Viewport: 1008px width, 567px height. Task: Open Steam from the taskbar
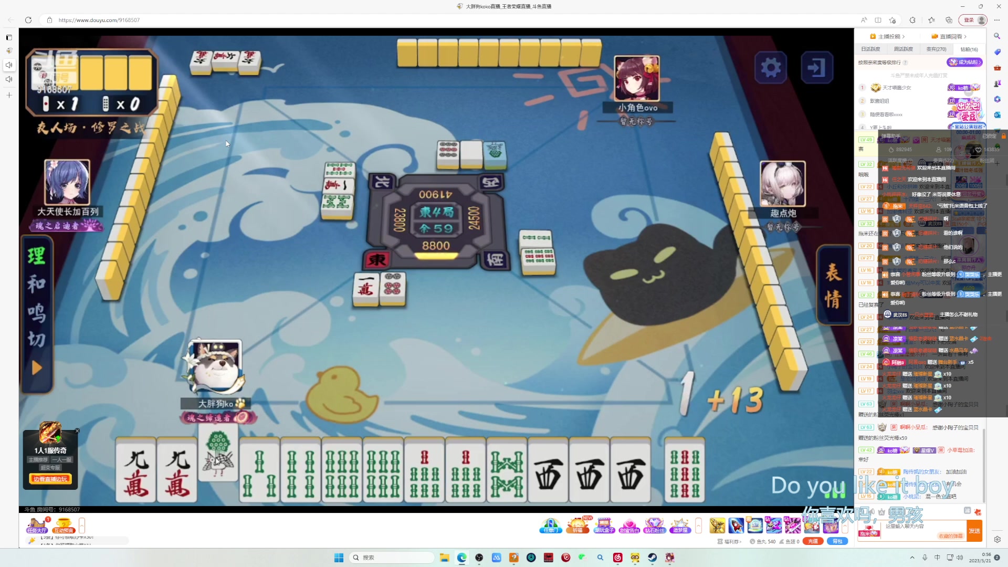652,558
